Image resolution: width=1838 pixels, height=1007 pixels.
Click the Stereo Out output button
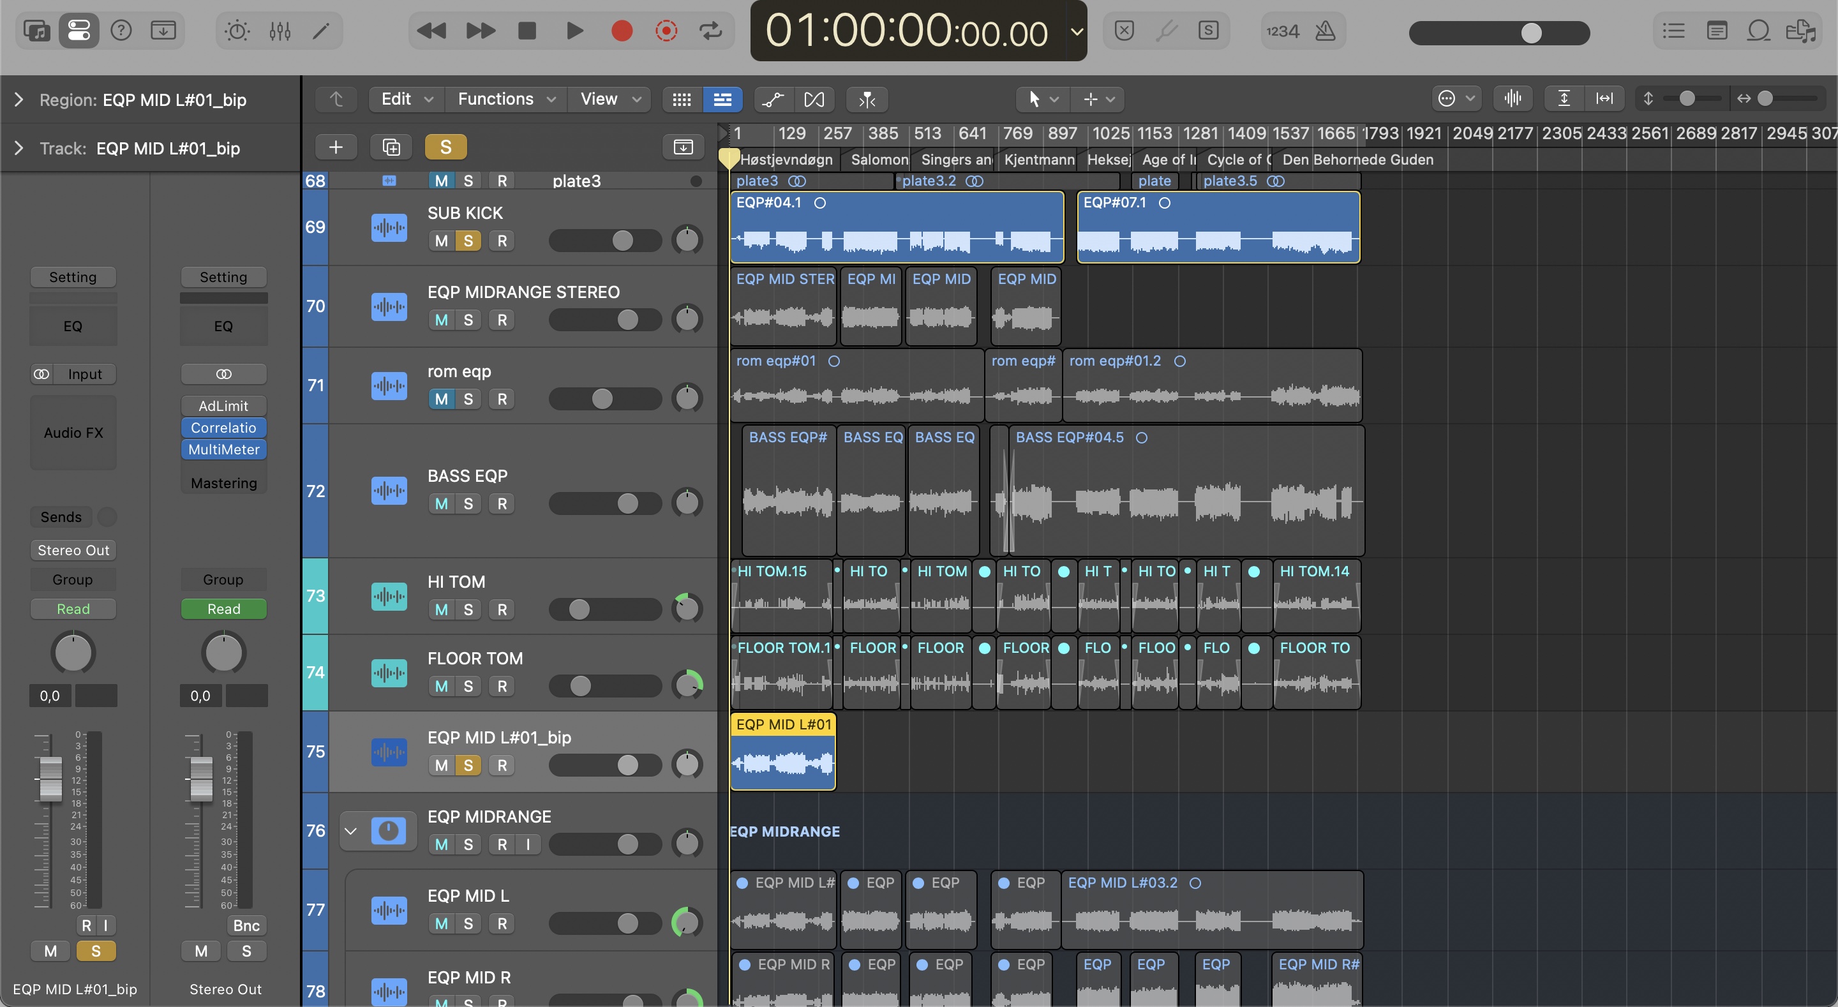pyautogui.click(x=73, y=550)
